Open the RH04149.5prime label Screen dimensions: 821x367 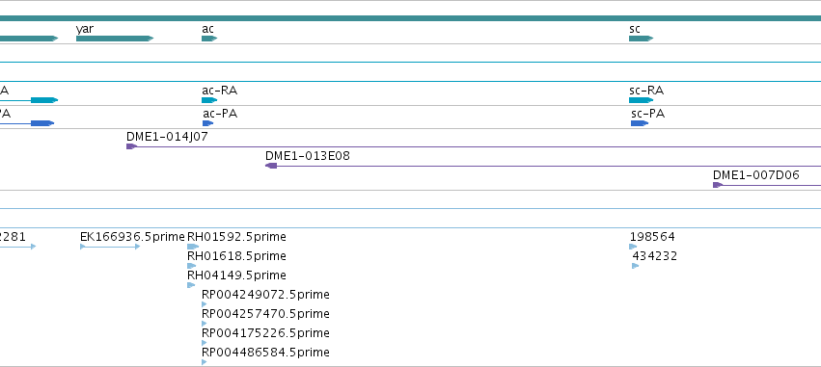point(236,275)
